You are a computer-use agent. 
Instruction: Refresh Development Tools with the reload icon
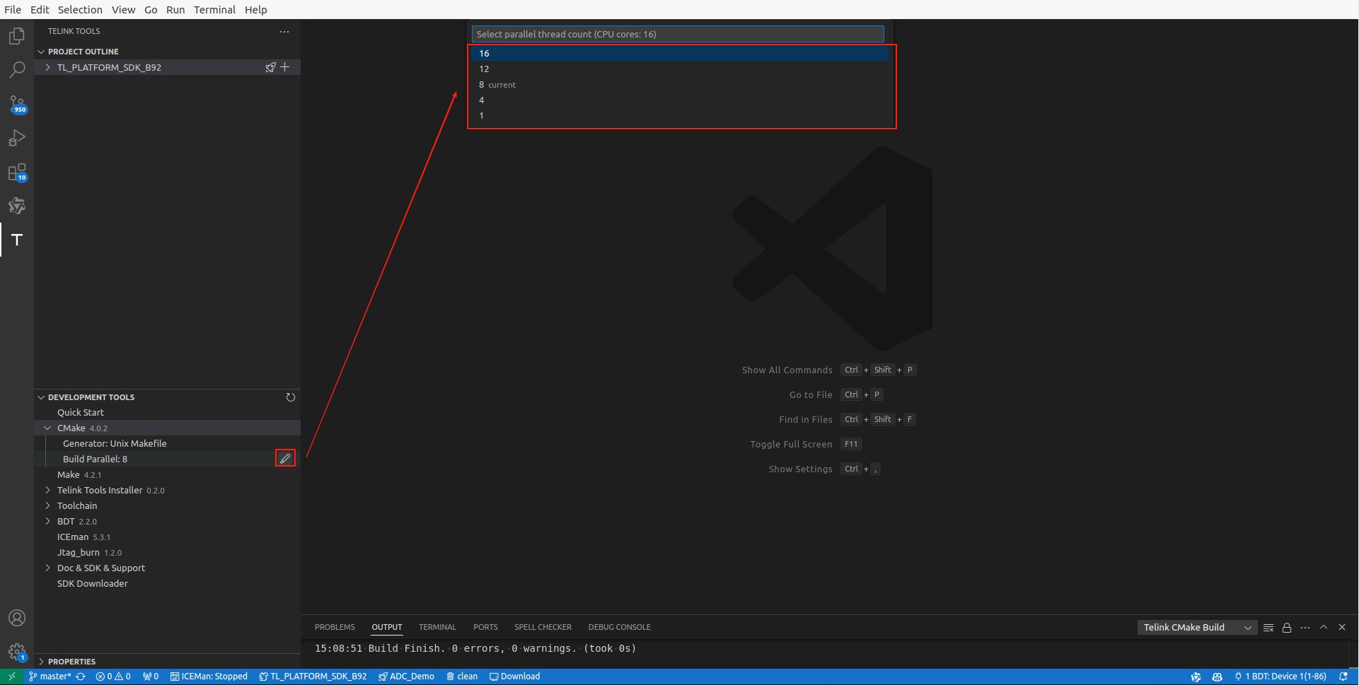click(x=291, y=397)
